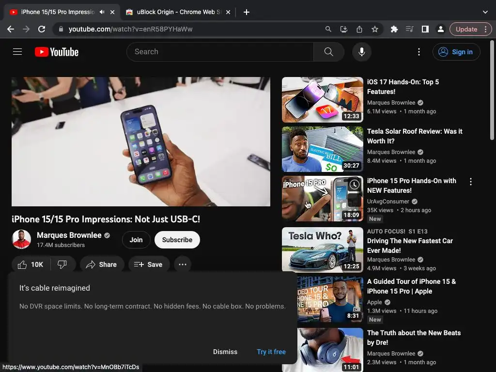Viewport: 496px width, 372px height.
Task: Click on the video player
Action: [x=141, y=141]
